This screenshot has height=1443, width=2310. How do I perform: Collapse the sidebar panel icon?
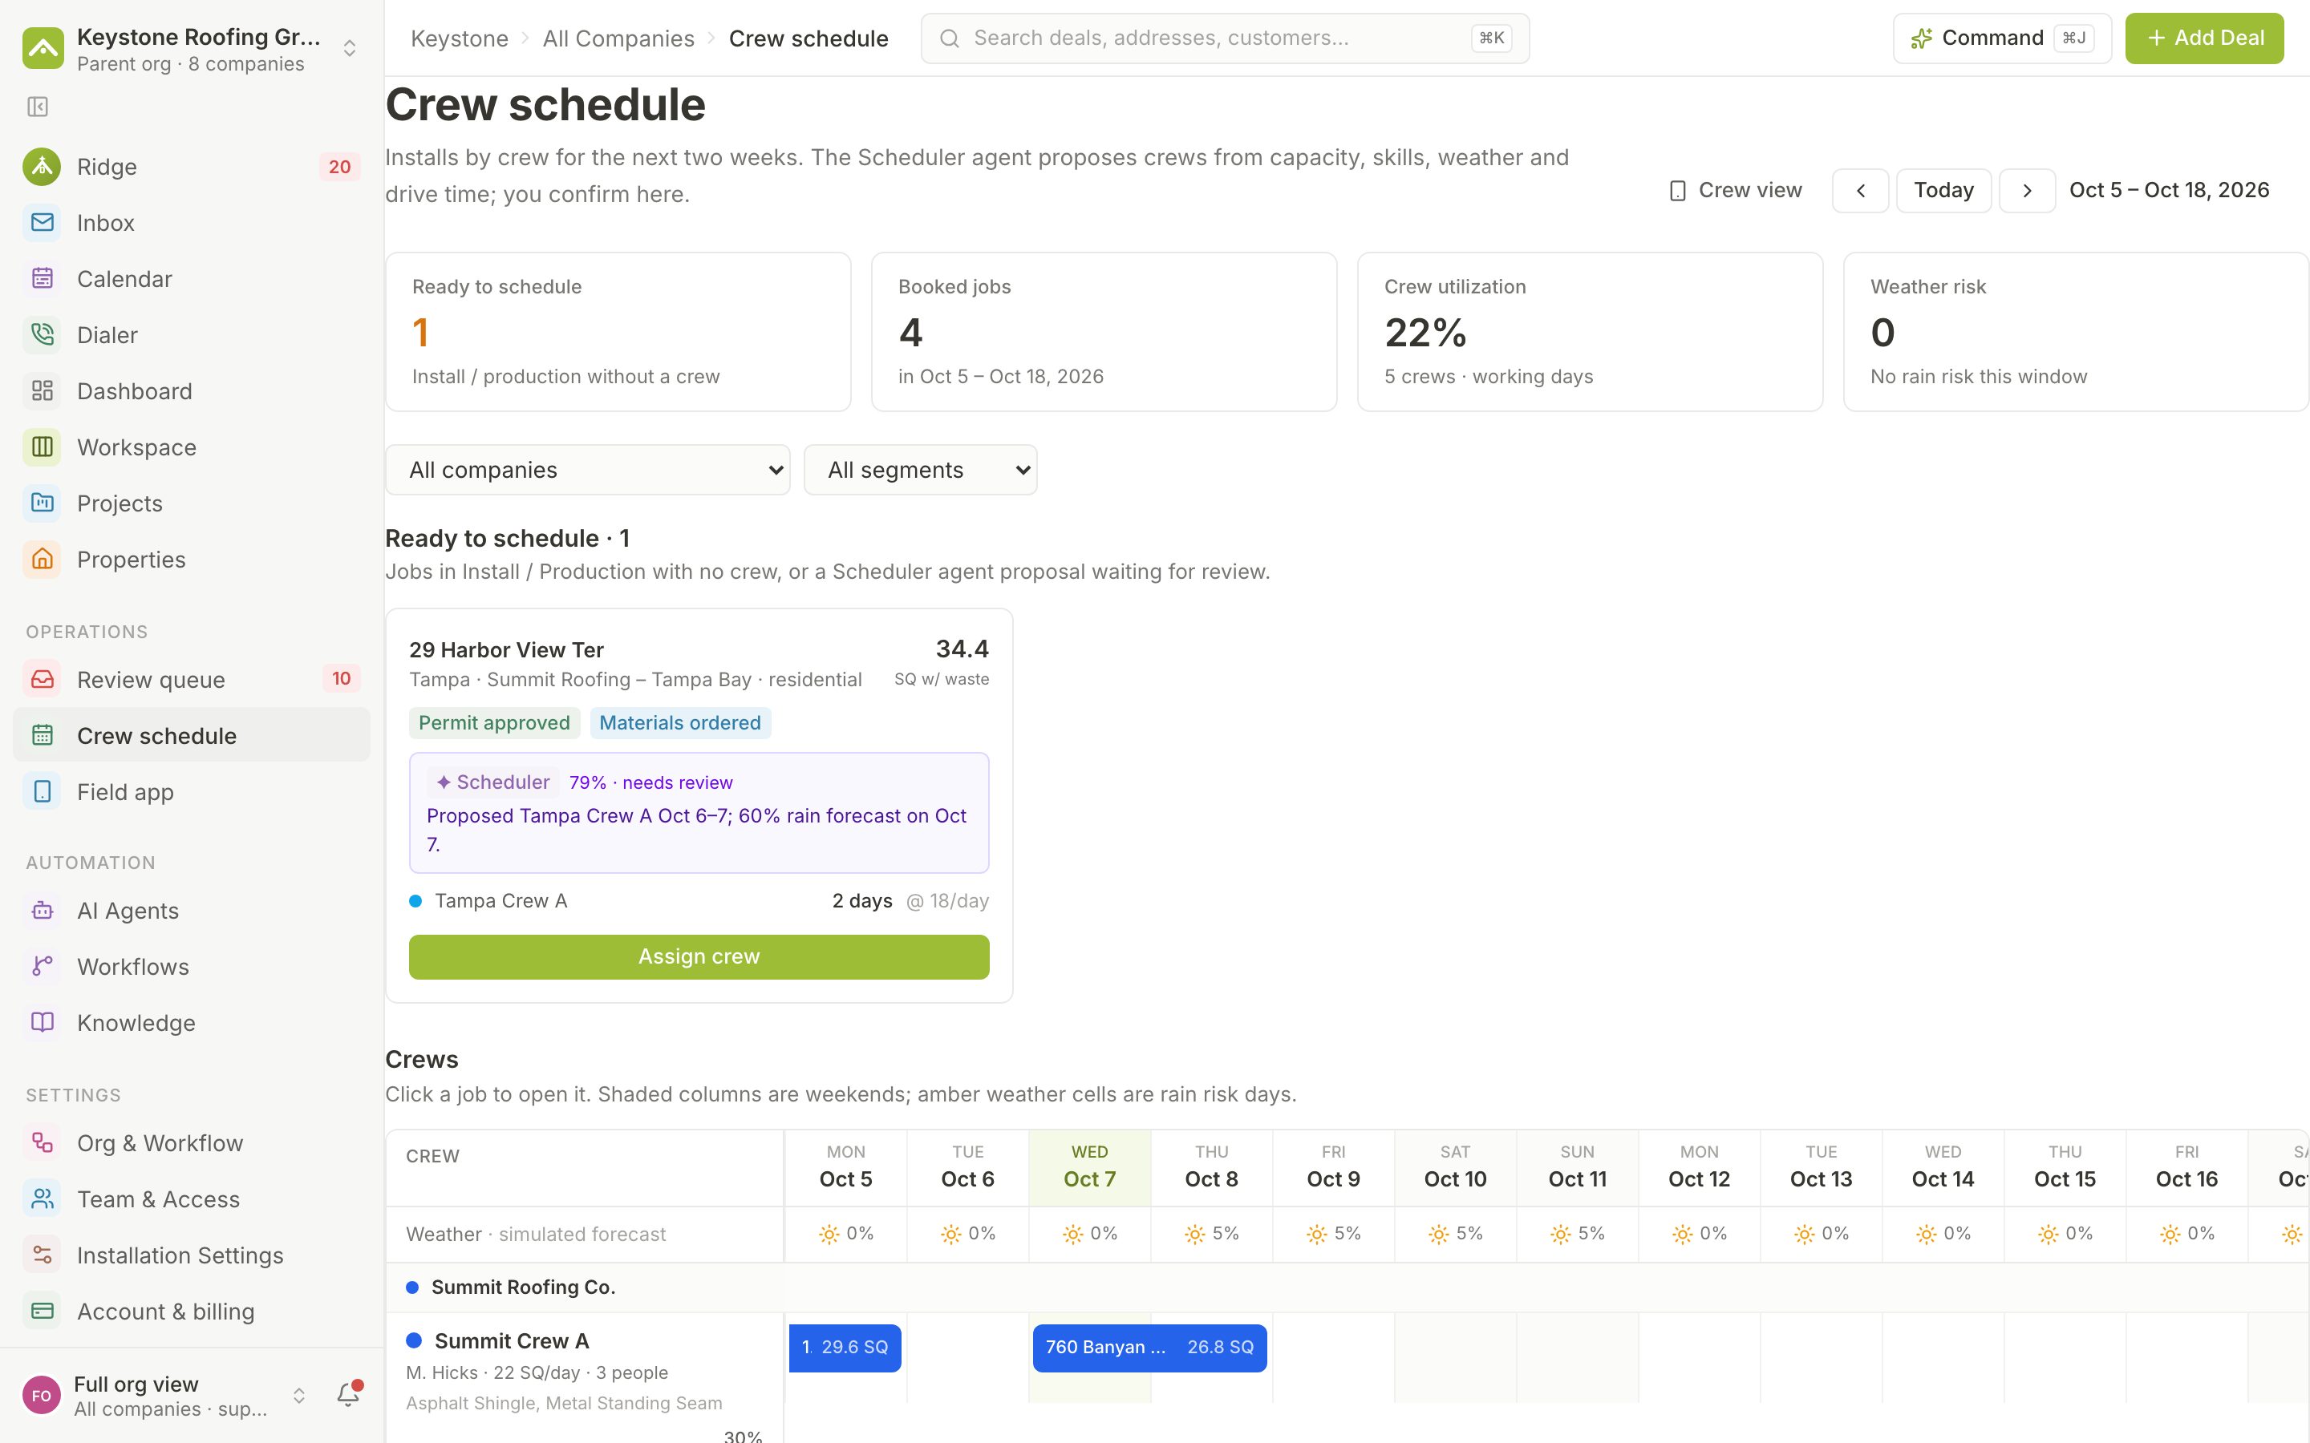click(x=38, y=107)
